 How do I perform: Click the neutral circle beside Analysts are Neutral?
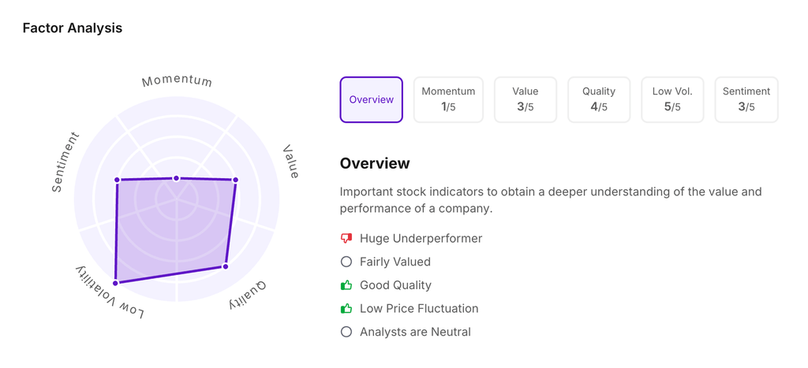coord(346,332)
